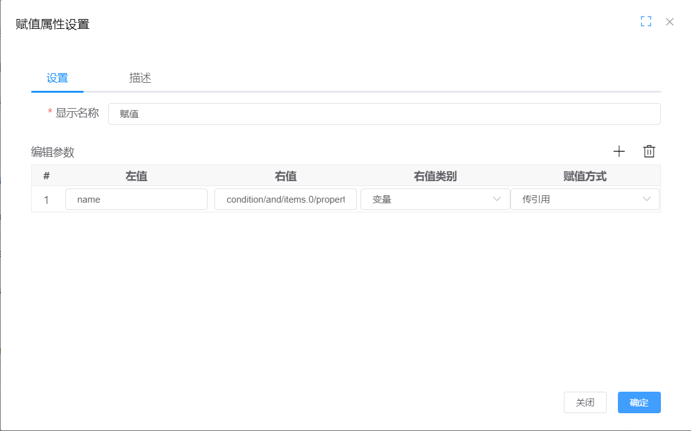Open the 右值类别 dropdown showing 变量

point(435,199)
